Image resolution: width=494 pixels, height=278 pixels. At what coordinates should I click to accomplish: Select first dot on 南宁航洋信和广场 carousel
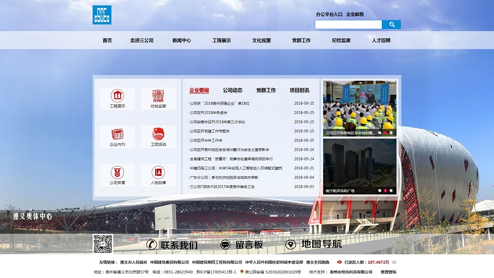tap(380, 191)
